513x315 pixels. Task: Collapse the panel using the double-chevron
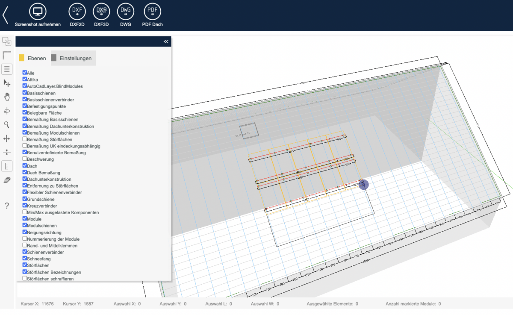pos(165,41)
